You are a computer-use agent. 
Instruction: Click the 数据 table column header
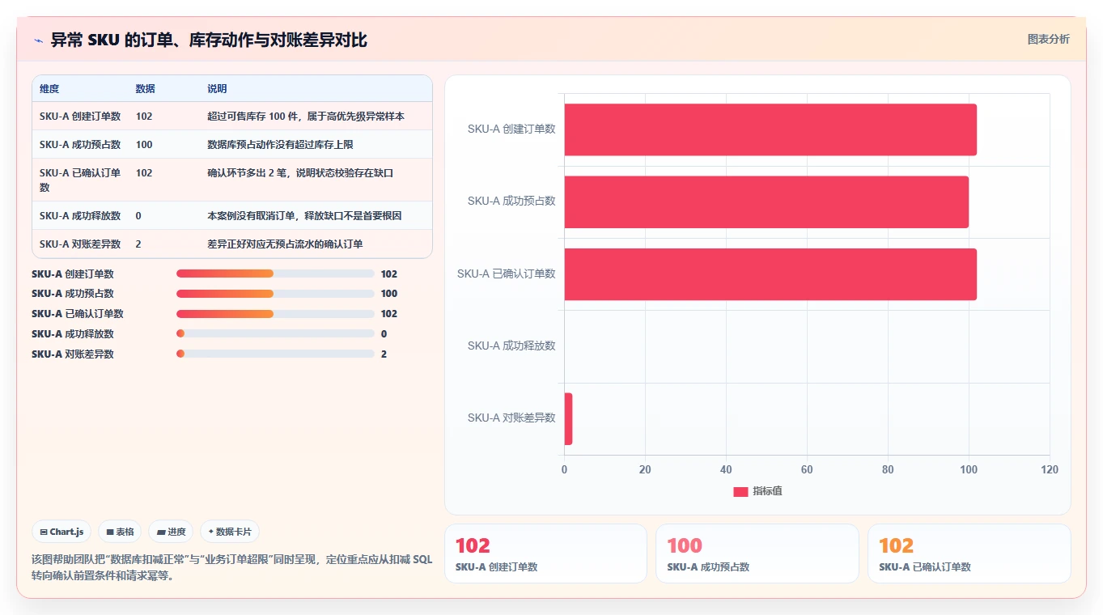(146, 89)
